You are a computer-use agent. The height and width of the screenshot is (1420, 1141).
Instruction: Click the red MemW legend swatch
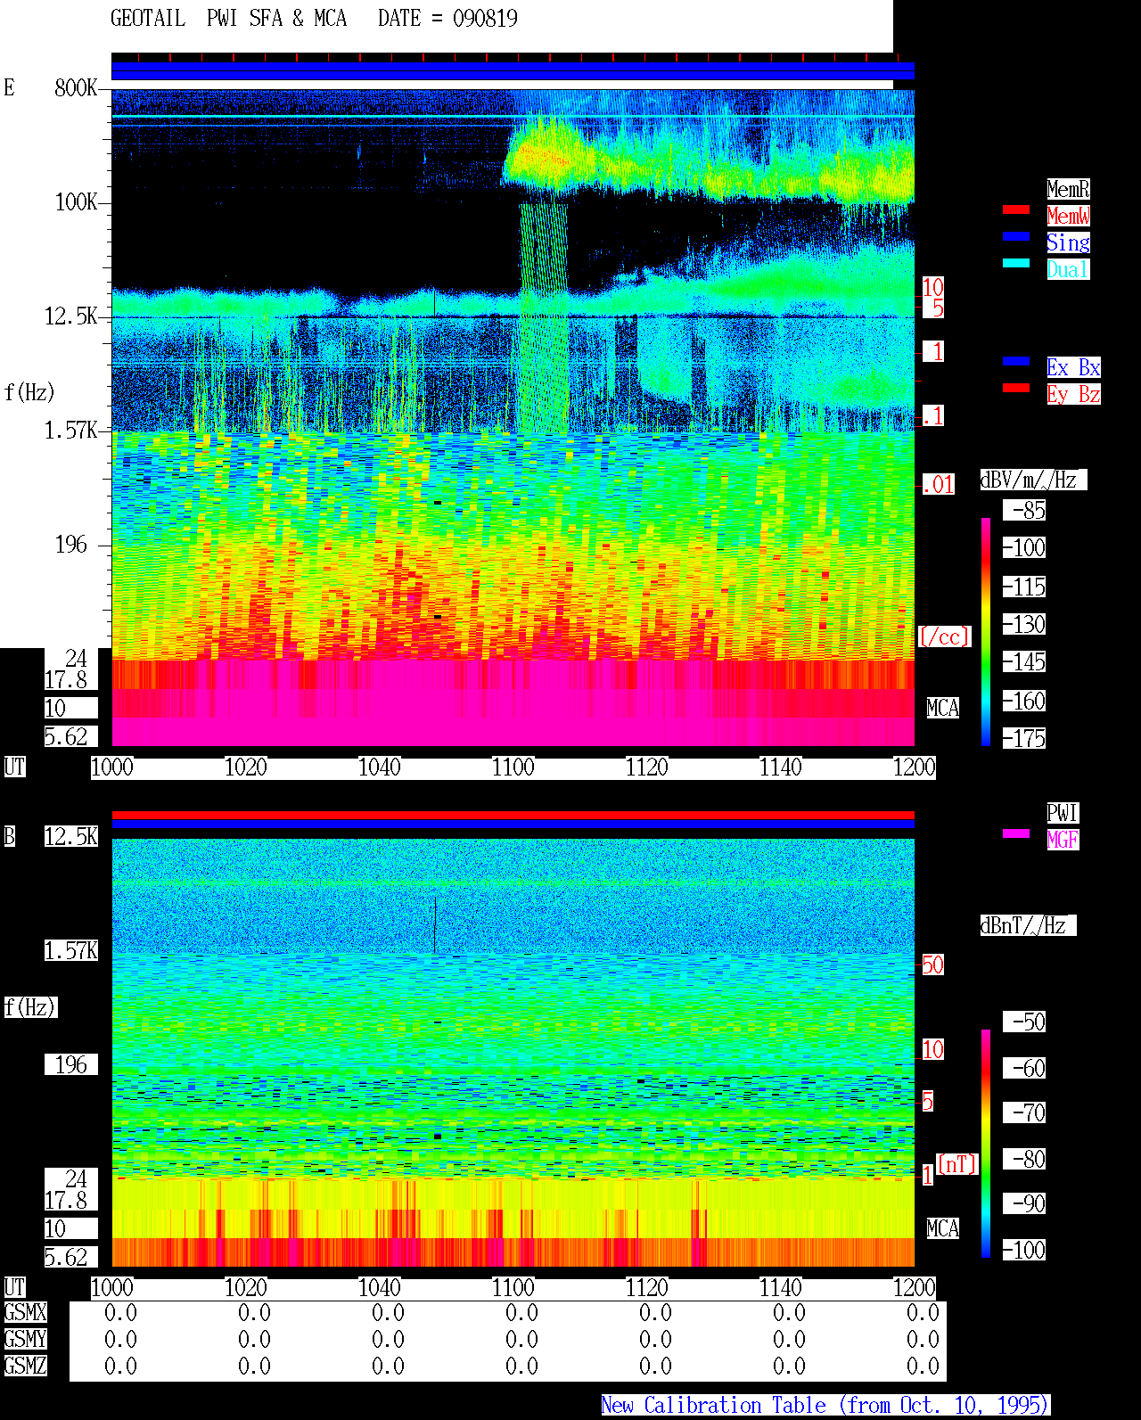tap(1016, 209)
